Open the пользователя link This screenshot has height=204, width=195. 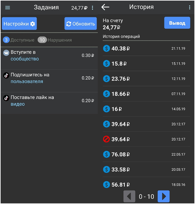point(27,82)
